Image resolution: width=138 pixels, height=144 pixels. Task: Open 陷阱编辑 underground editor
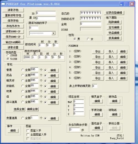click(114, 22)
